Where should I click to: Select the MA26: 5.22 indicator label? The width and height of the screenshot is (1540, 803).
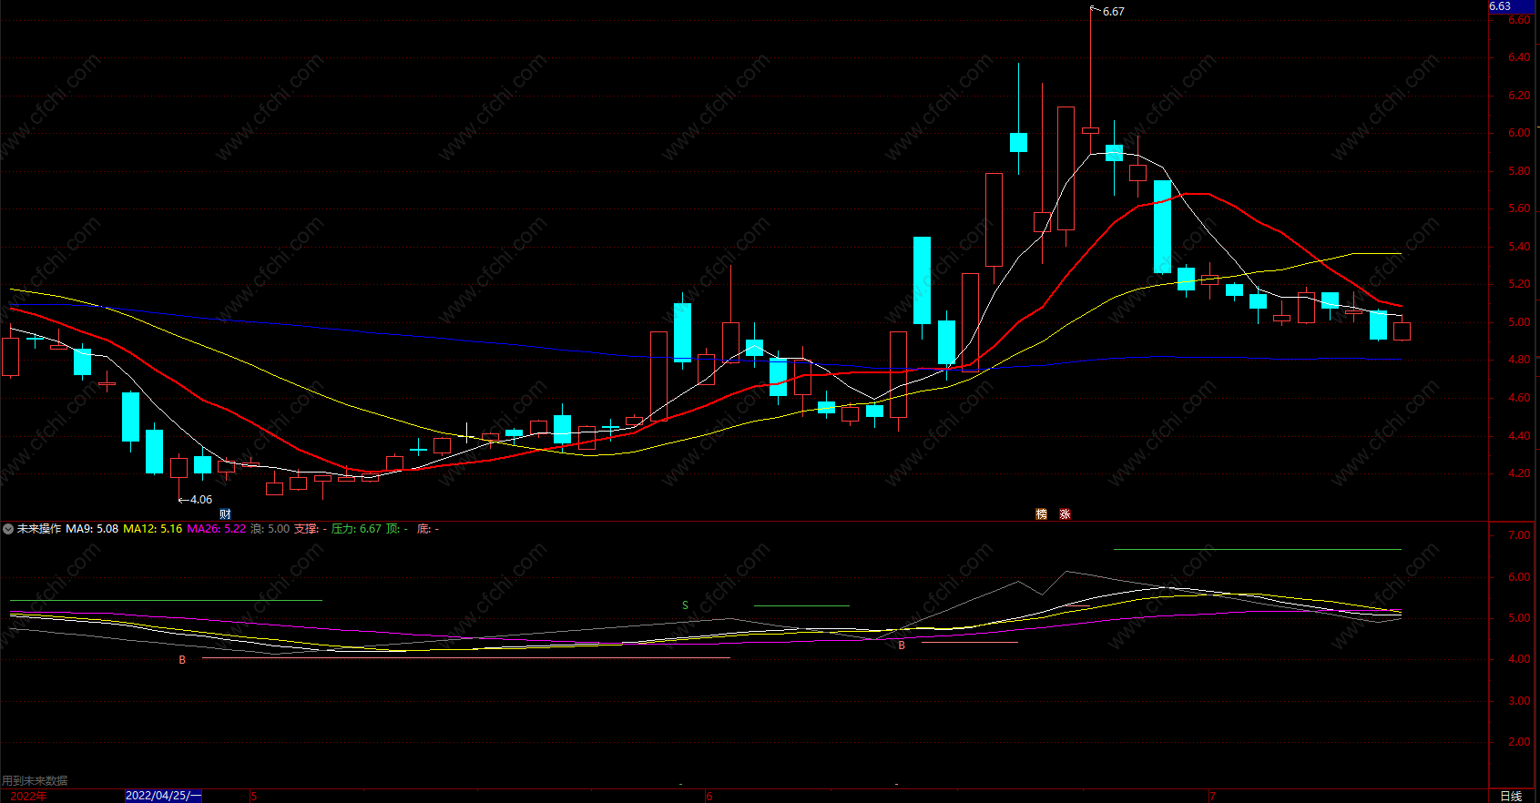pyautogui.click(x=216, y=529)
